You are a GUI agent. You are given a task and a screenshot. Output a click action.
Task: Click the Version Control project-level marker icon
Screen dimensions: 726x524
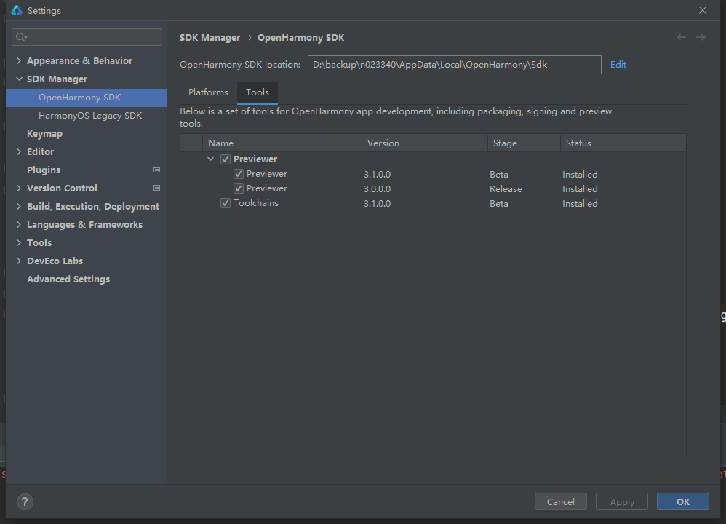pos(157,188)
